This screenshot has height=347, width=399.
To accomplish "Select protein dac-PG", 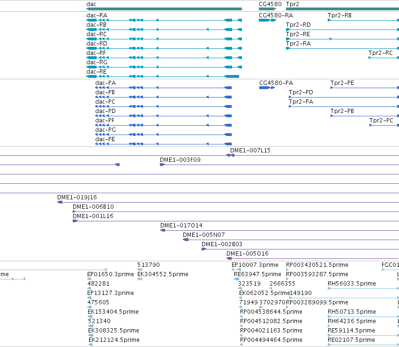I will pyautogui.click(x=163, y=135).
